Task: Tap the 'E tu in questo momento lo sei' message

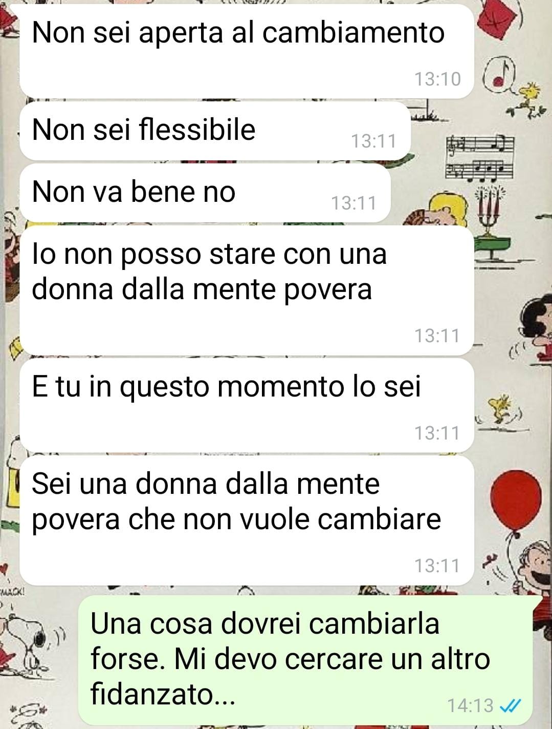Action: pos(247,405)
